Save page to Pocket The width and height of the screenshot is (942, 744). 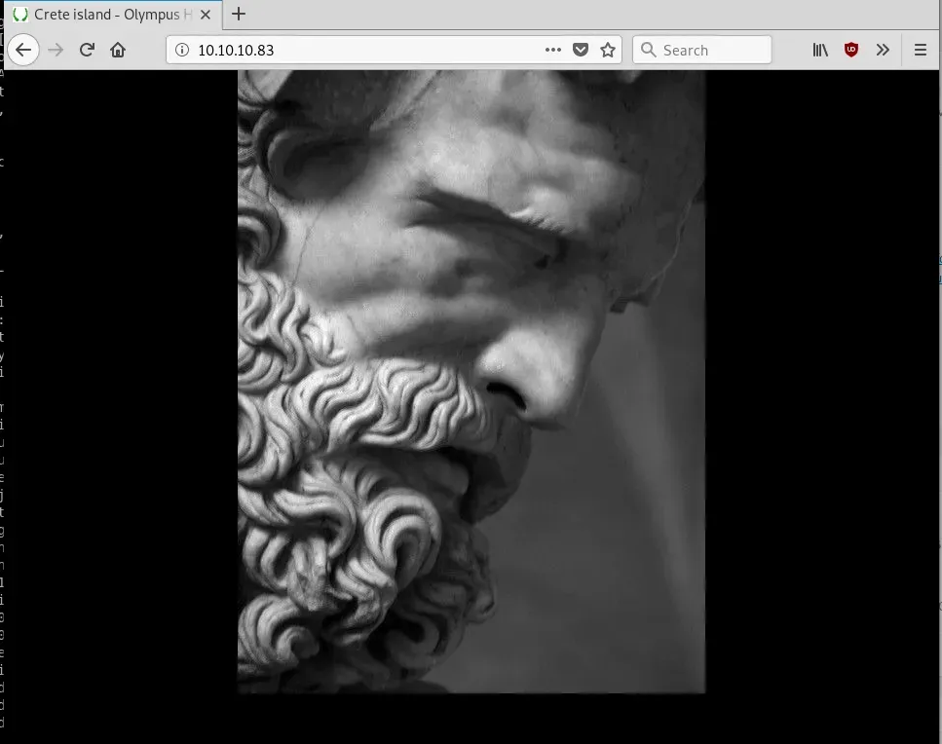pos(581,51)
